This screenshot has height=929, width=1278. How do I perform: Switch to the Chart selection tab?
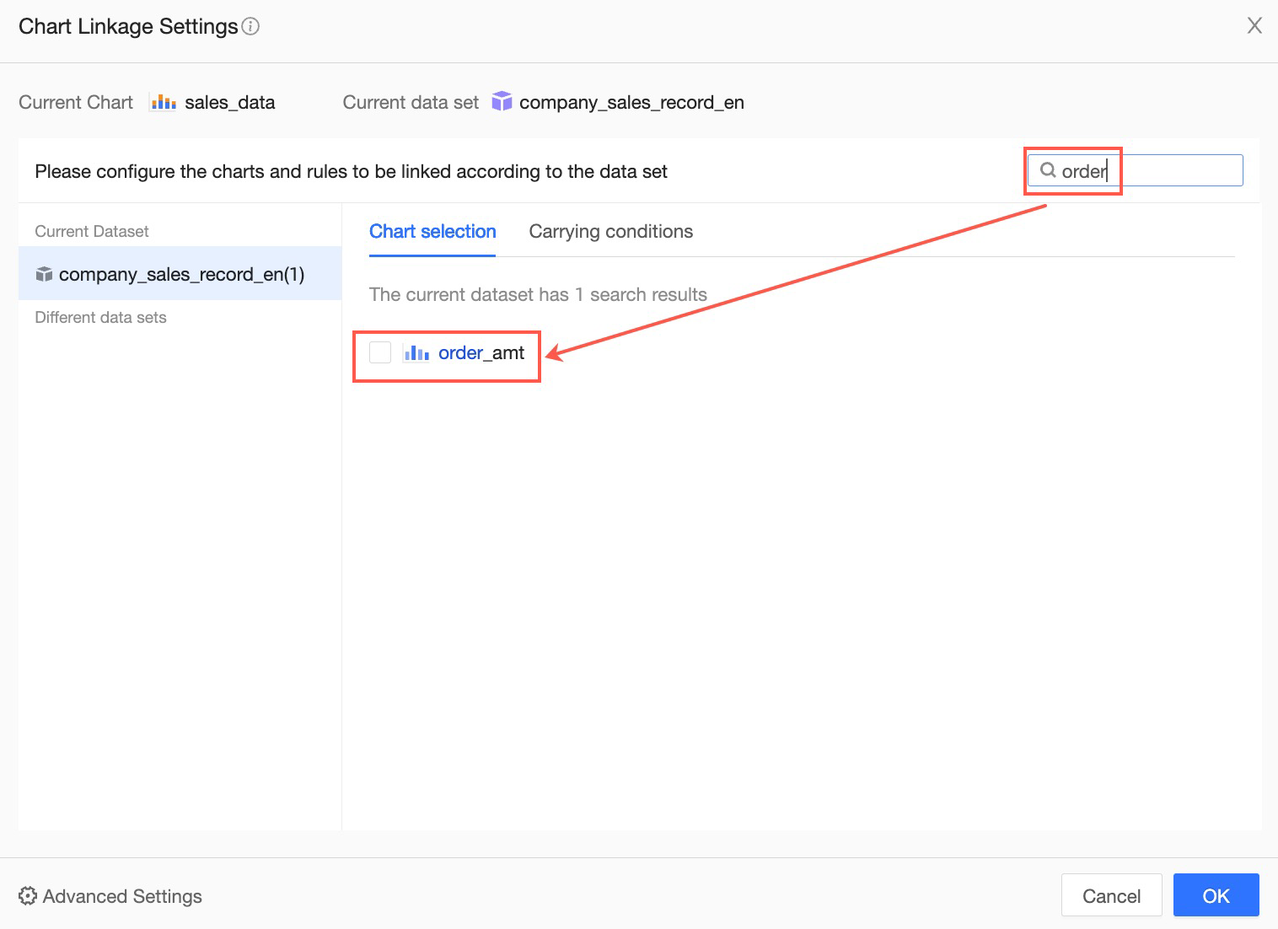click(432, 232)
